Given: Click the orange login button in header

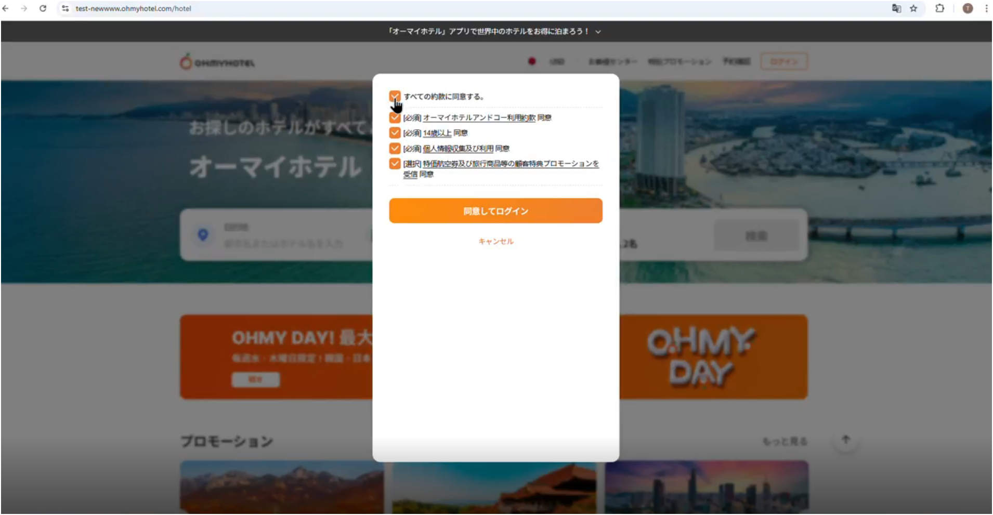Looking at the screenshot, I should 784,61.
